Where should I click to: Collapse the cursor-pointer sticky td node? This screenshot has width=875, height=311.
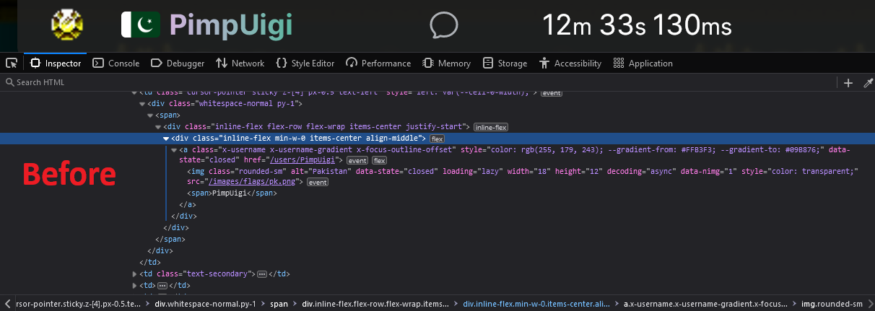click(134, 93)
